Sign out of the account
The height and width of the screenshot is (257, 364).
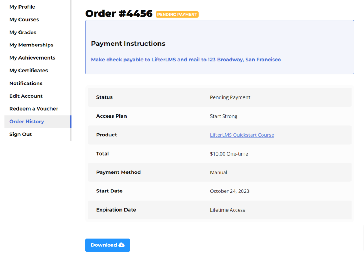(20, 134)
